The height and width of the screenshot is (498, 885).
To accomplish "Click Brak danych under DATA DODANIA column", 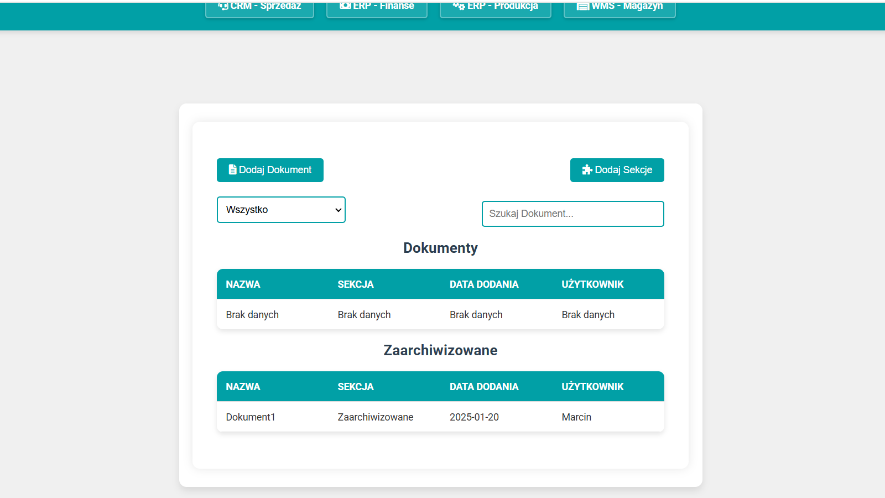I will [476, 315].
